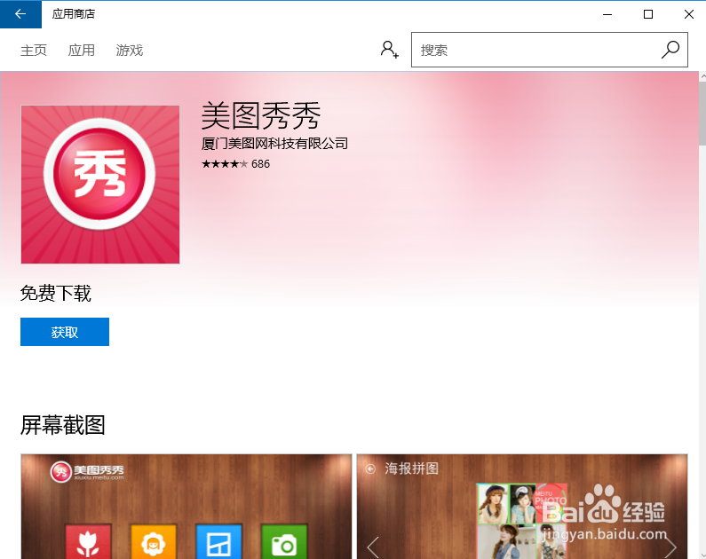
Task: Click the 屏幕截图 section heading
Action: (x=63, y=425)
